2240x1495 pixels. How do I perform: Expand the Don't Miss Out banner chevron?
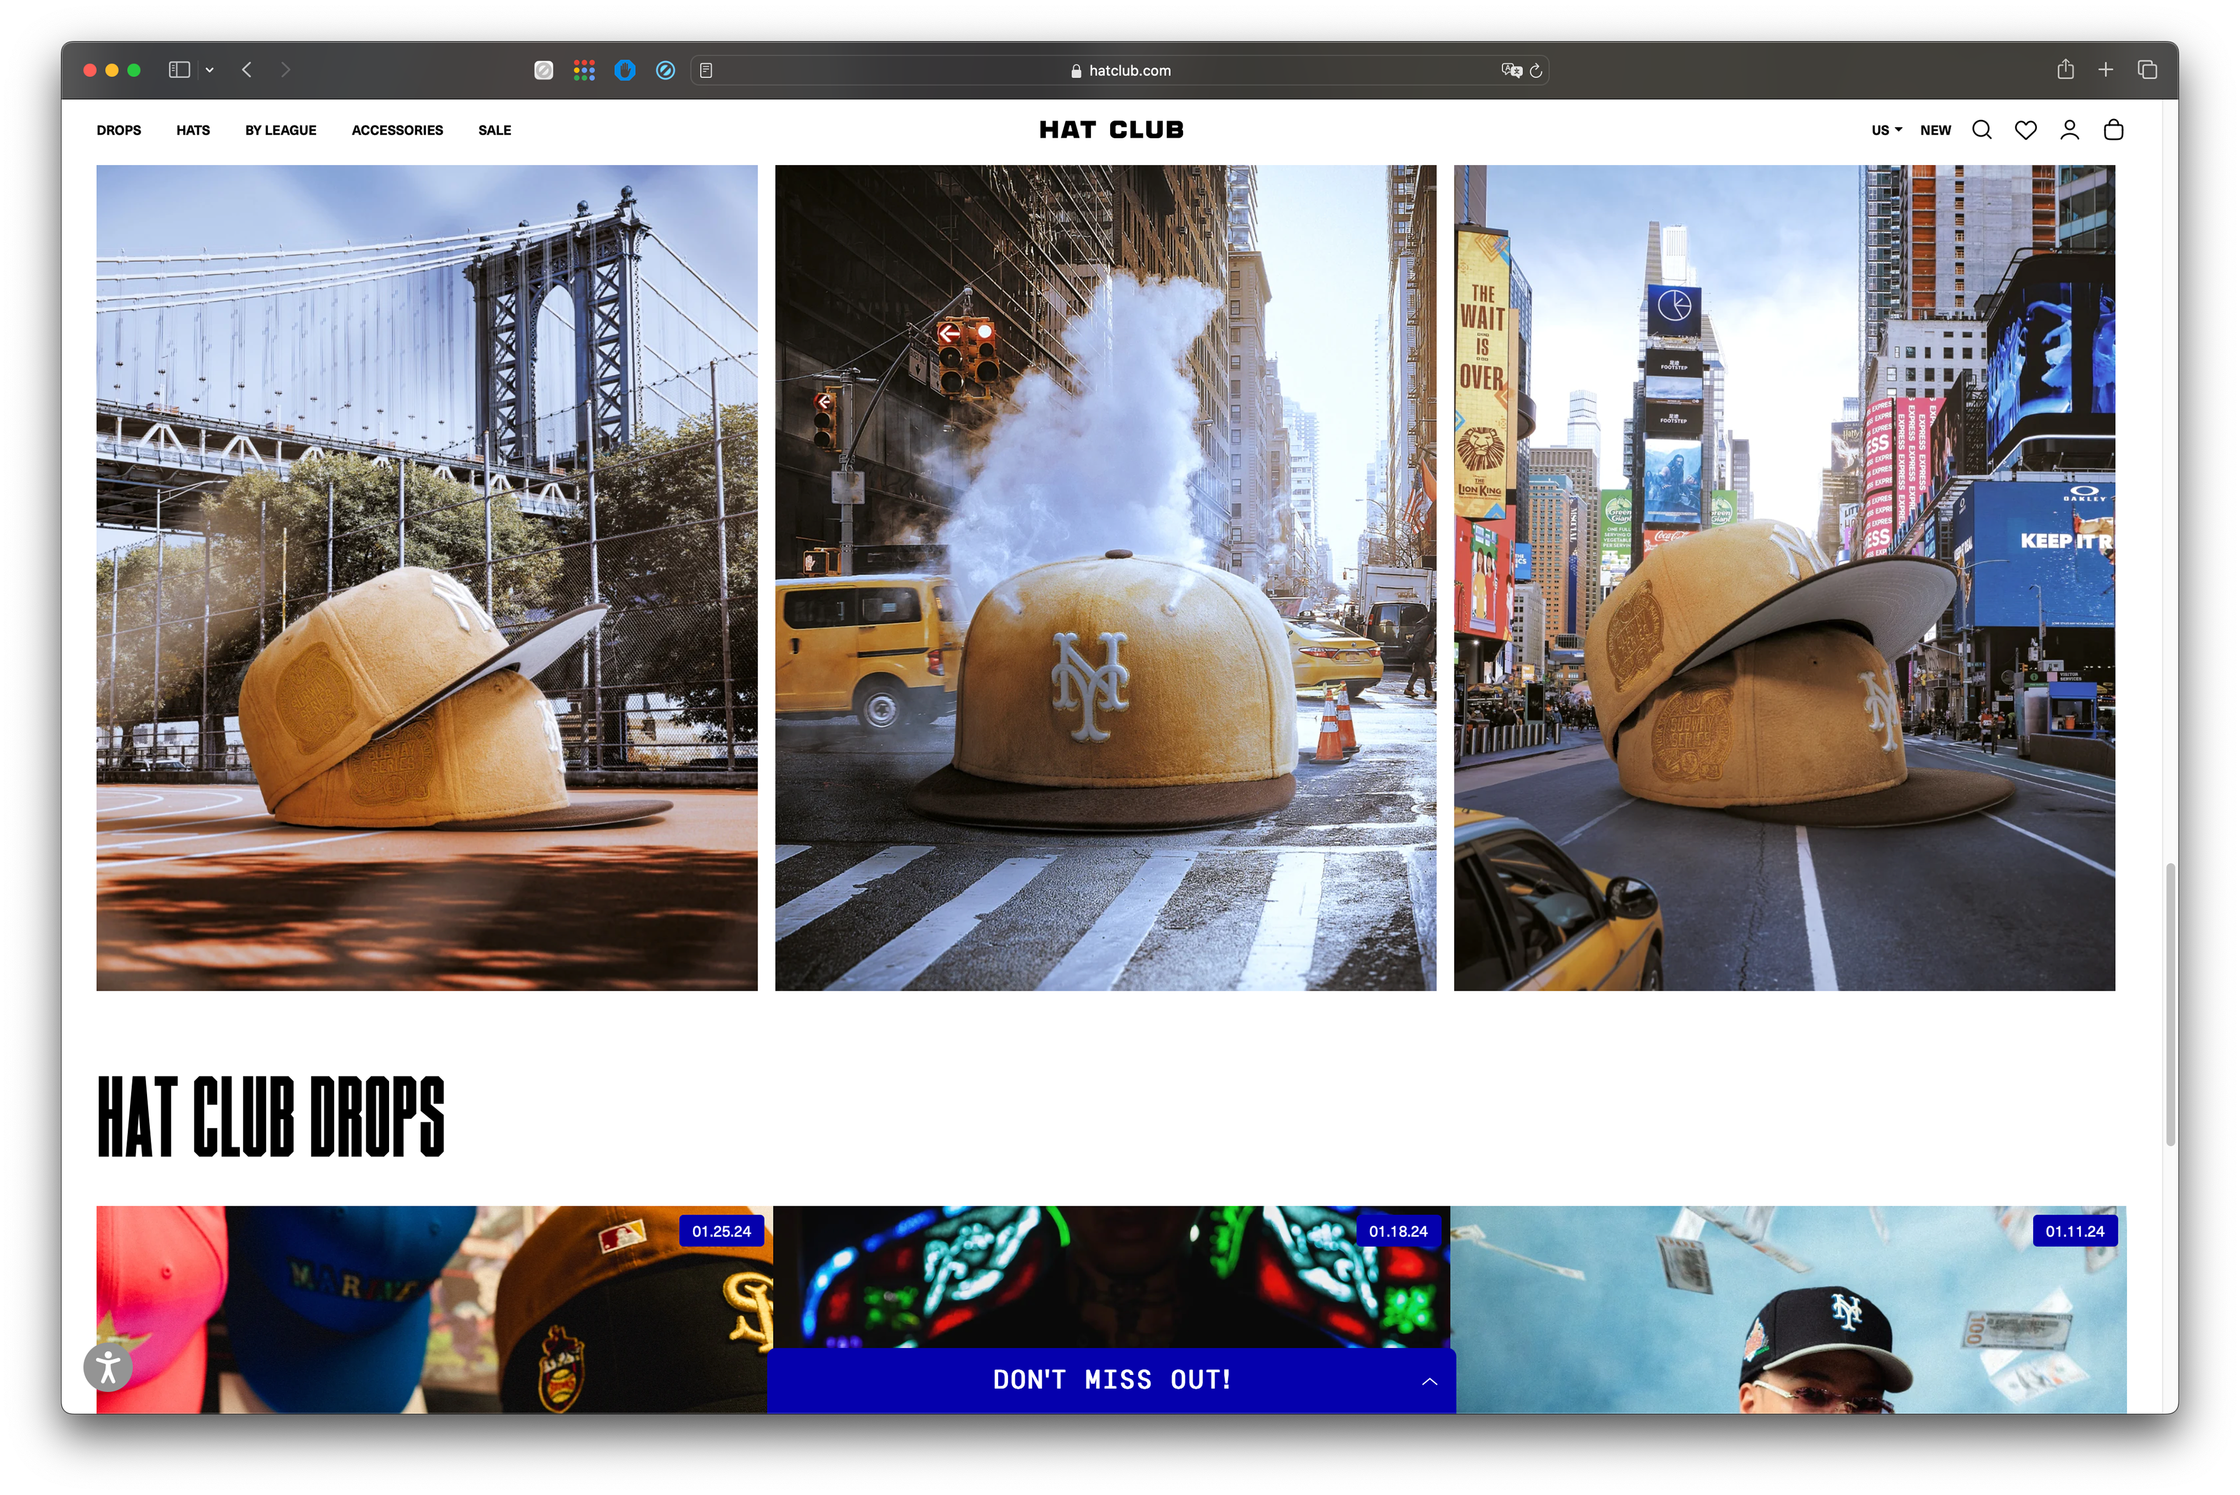click(x=1429, y=1381)
